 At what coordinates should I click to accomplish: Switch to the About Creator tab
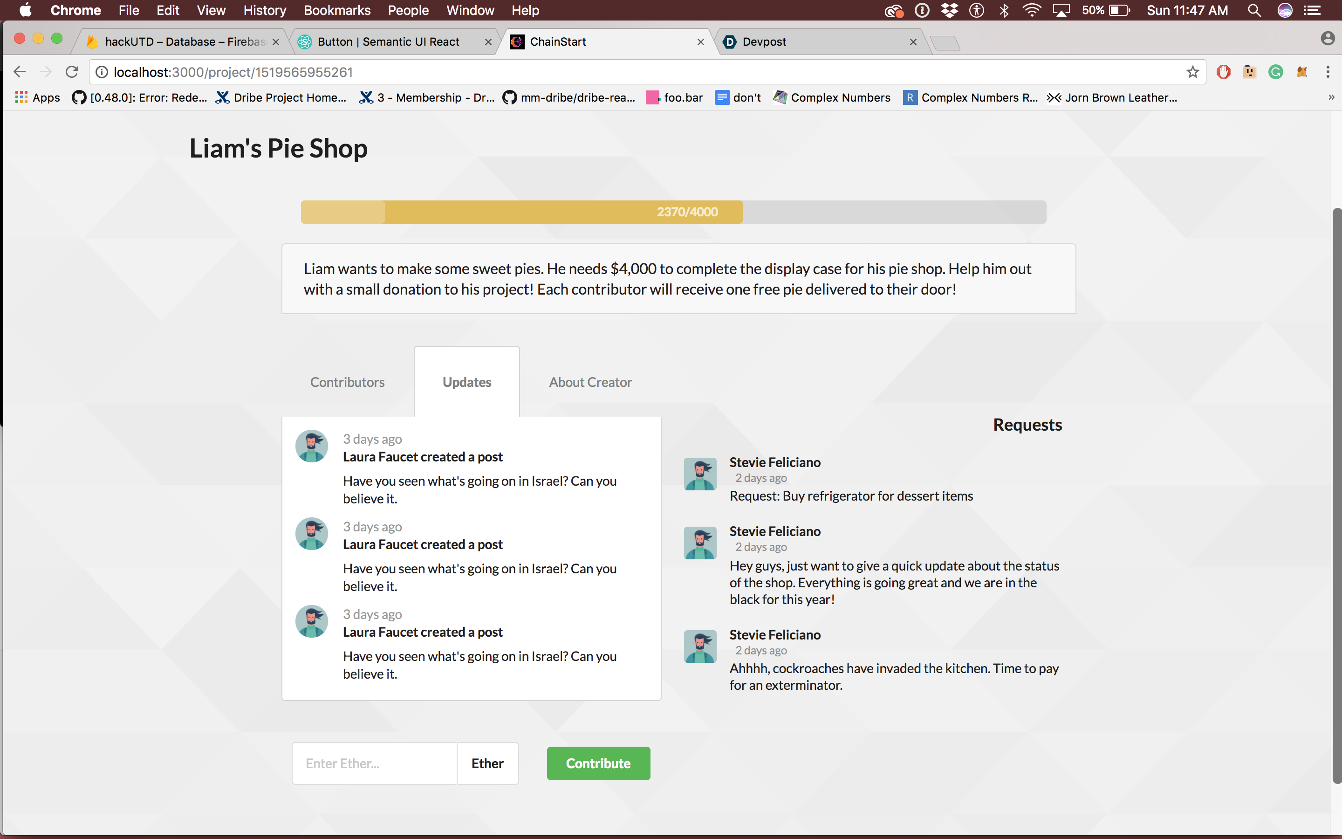tap(590, 382)
